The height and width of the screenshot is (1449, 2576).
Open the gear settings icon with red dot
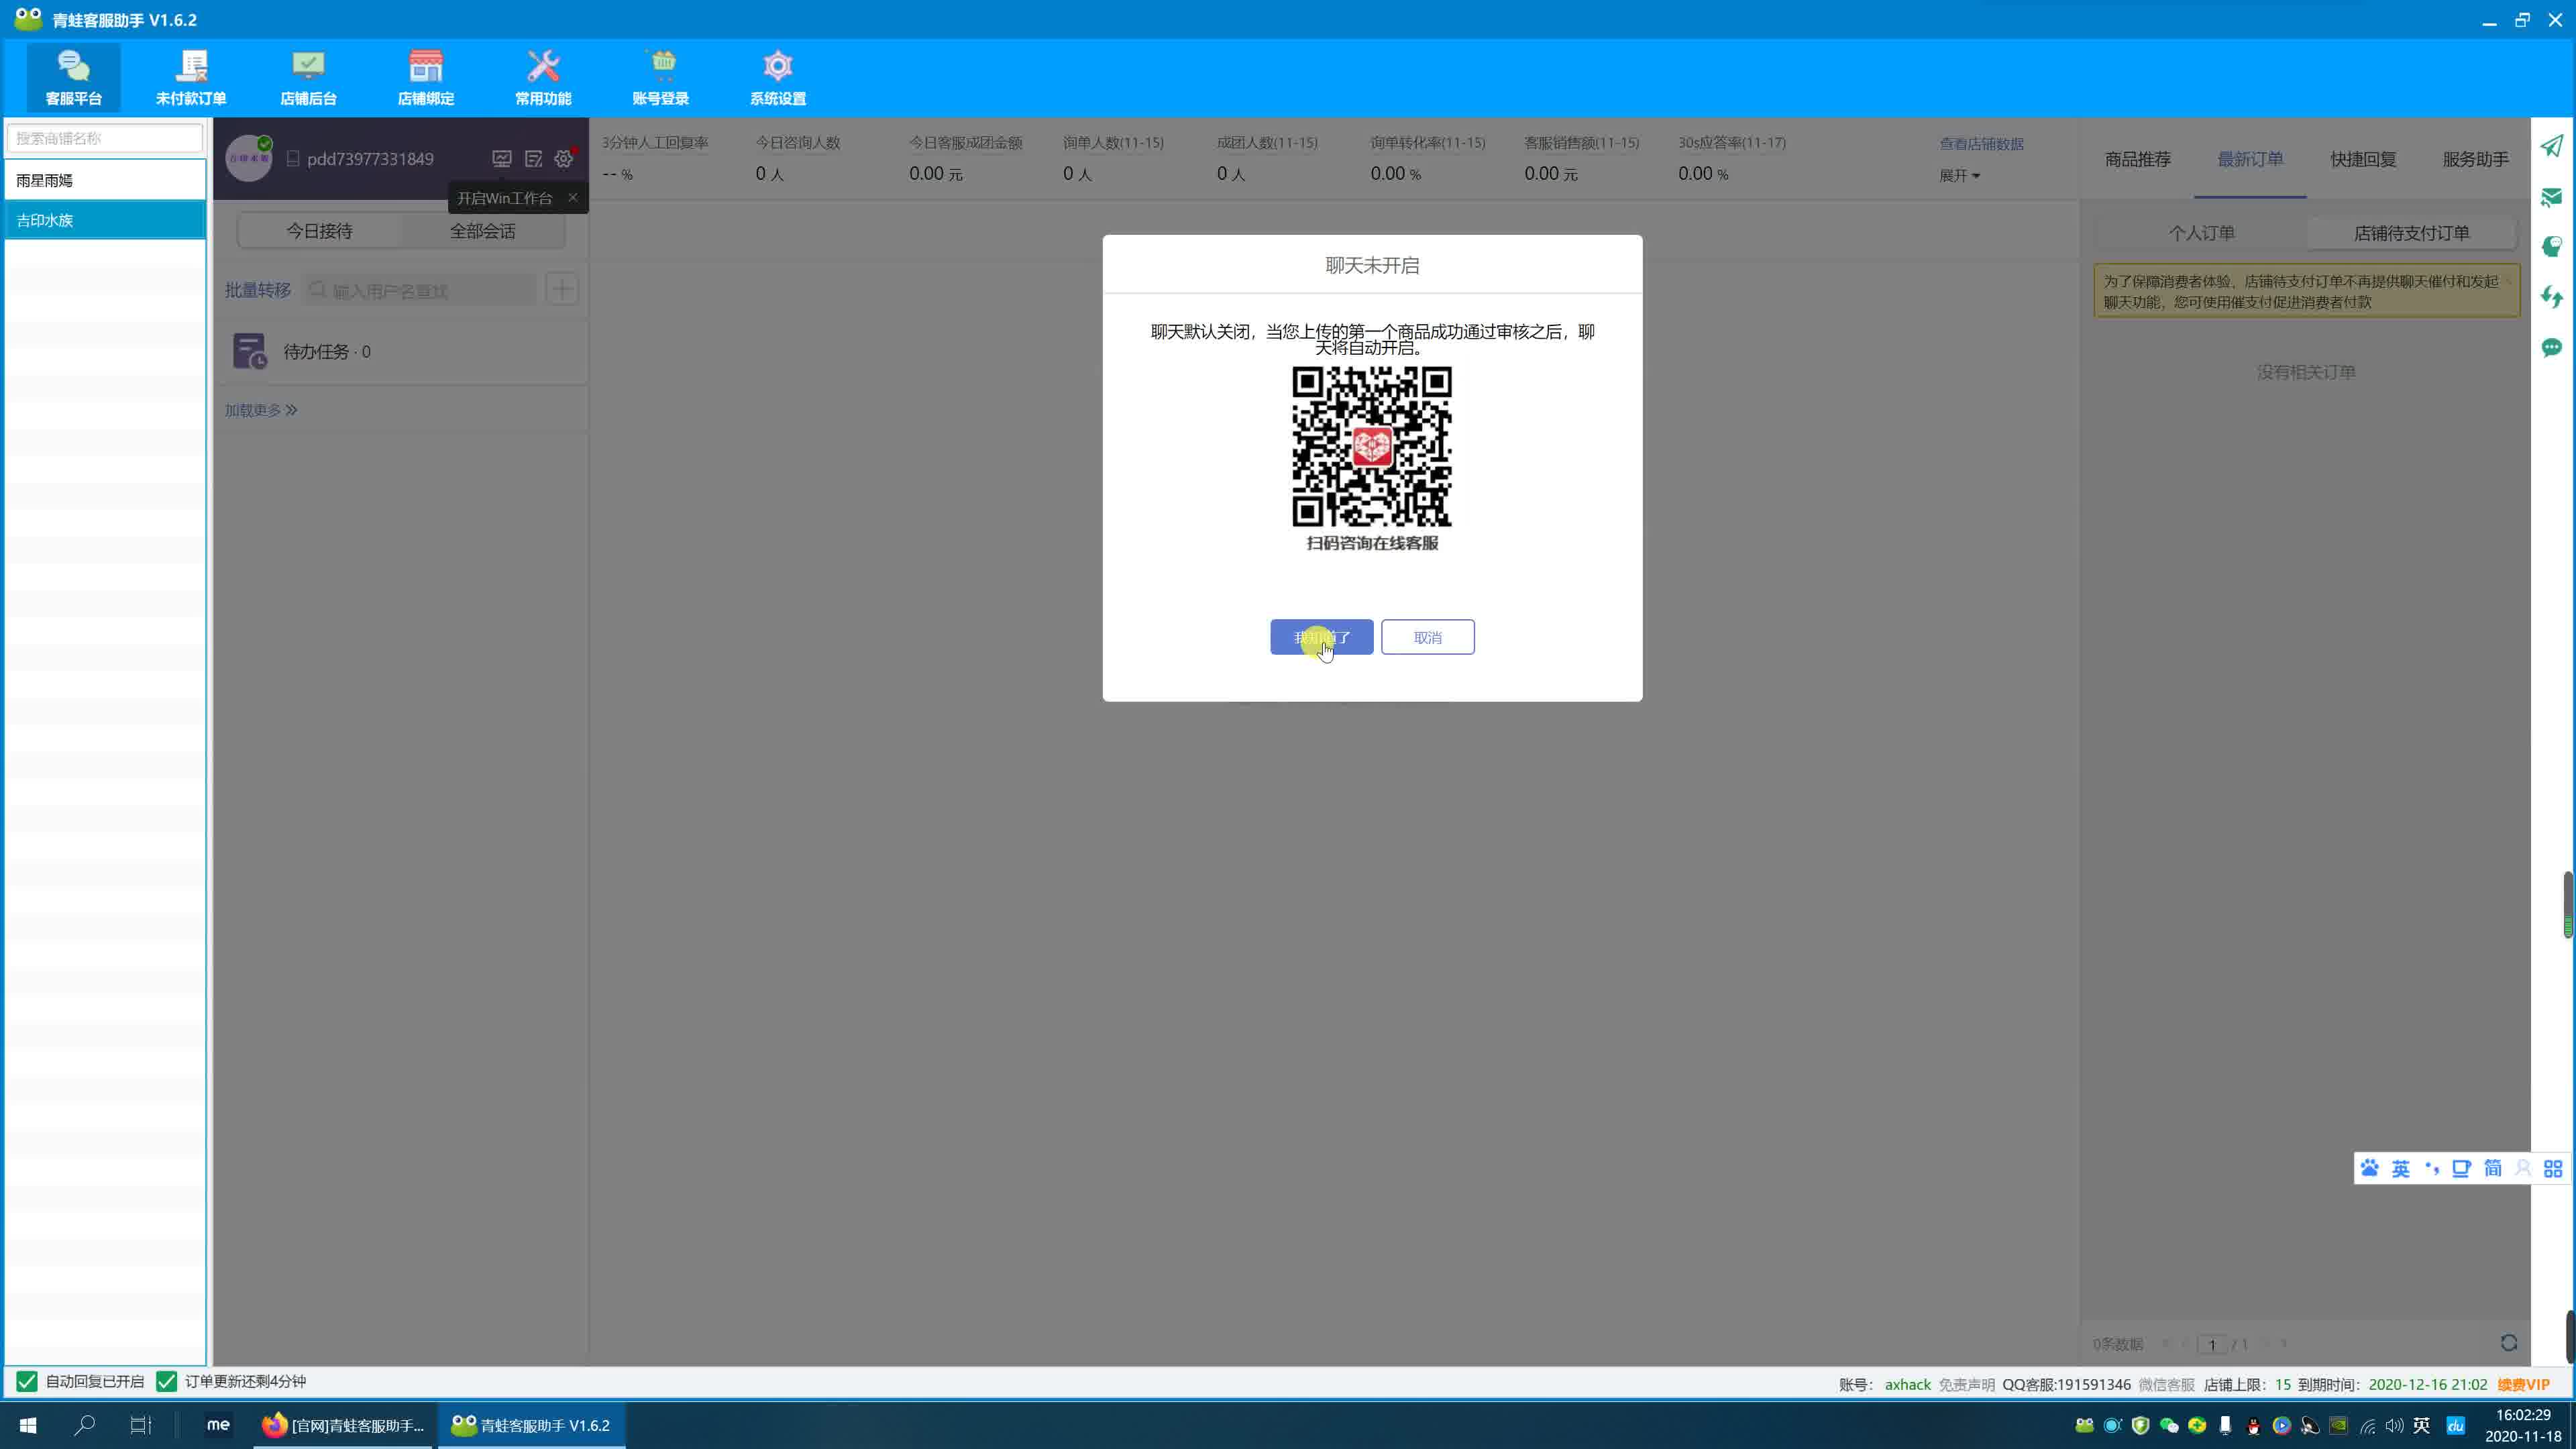click(x=564, y=159)
